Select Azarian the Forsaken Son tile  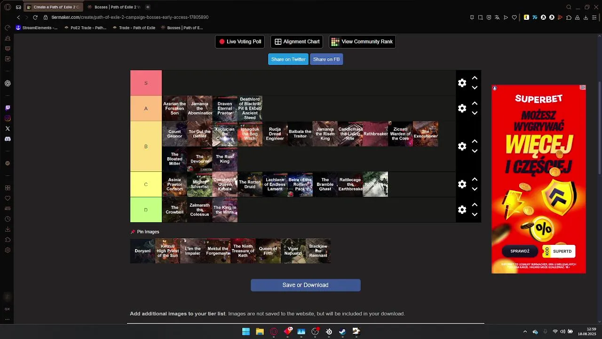tap(174, 108)
